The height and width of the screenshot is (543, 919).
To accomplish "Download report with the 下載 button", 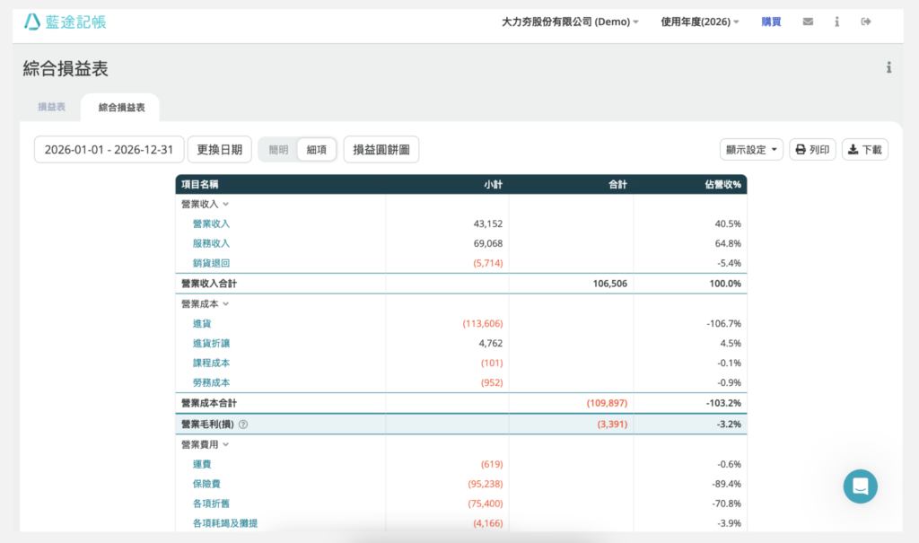I will pos(864,150).
